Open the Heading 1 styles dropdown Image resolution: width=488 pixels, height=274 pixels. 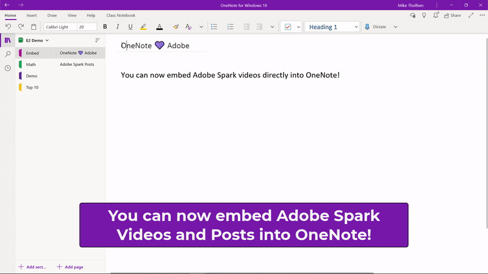tap(356, 27)
